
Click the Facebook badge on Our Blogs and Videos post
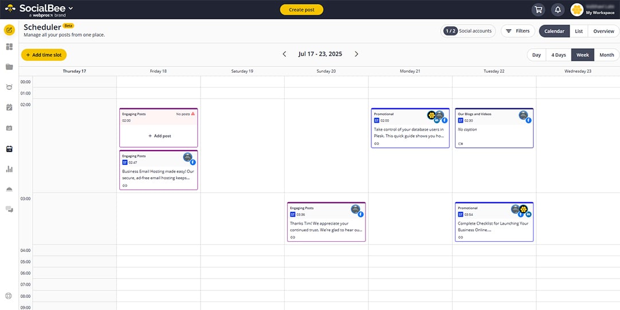point(528,120)
